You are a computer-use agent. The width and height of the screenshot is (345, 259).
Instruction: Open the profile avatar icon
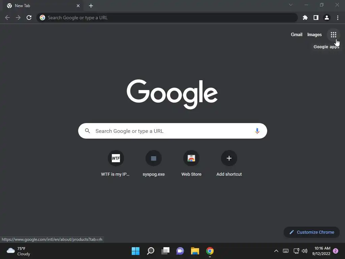coord(327,18)
